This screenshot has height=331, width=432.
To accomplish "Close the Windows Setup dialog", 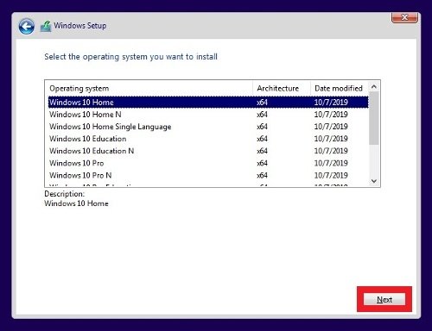I will [404, 17].
